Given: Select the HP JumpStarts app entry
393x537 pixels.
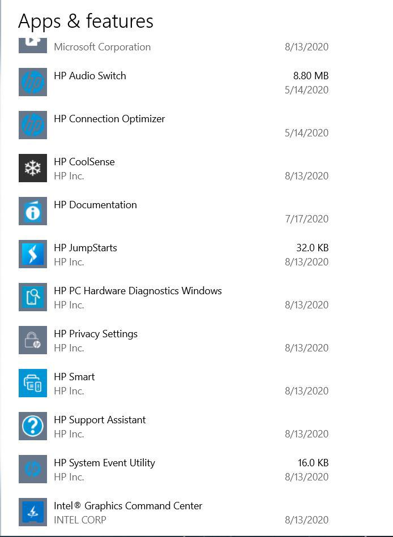Looking at the screenshot, I should pyautogui.click(x=170, y=254).
